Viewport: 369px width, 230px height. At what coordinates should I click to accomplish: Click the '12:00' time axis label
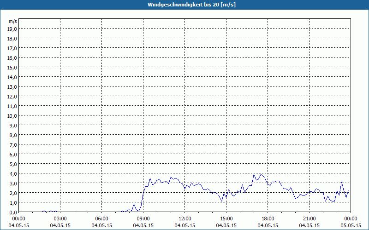(185, 219)
